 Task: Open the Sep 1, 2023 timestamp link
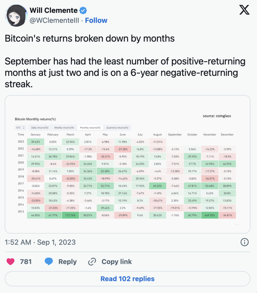[40, 242]
